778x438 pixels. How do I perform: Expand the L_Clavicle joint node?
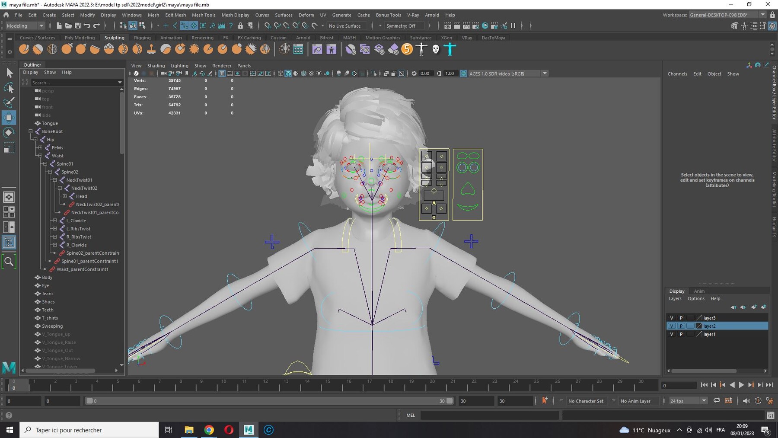click(x=55, y=221)
